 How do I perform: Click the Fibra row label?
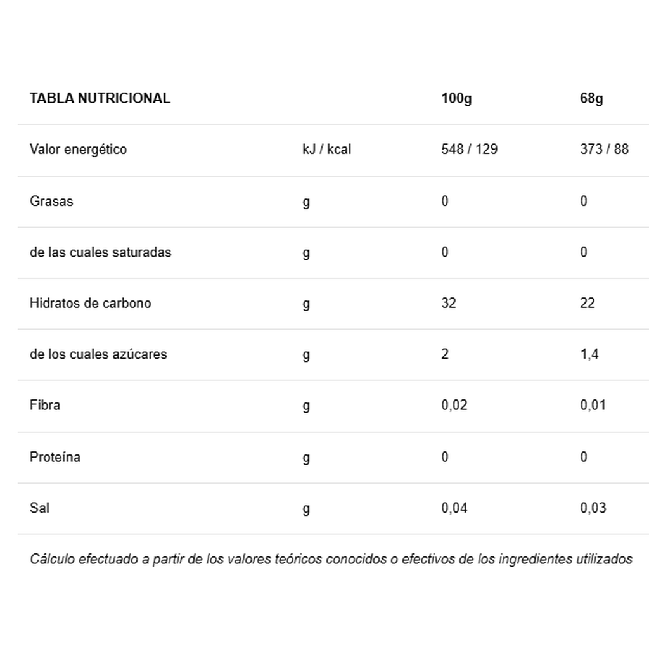click(45, 405)
